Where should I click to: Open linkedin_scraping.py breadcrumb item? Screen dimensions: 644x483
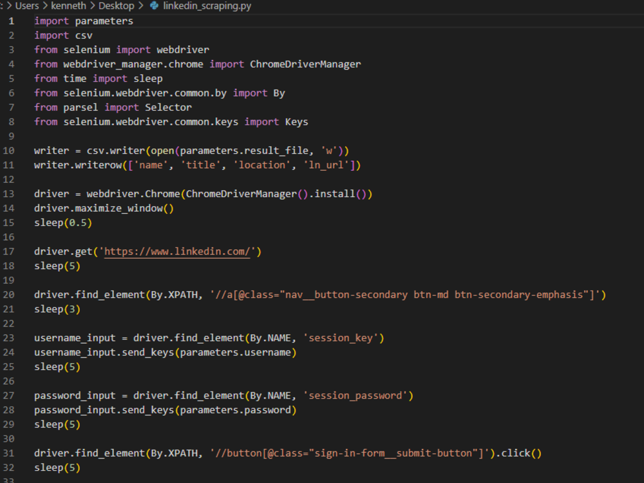(207, 6)
